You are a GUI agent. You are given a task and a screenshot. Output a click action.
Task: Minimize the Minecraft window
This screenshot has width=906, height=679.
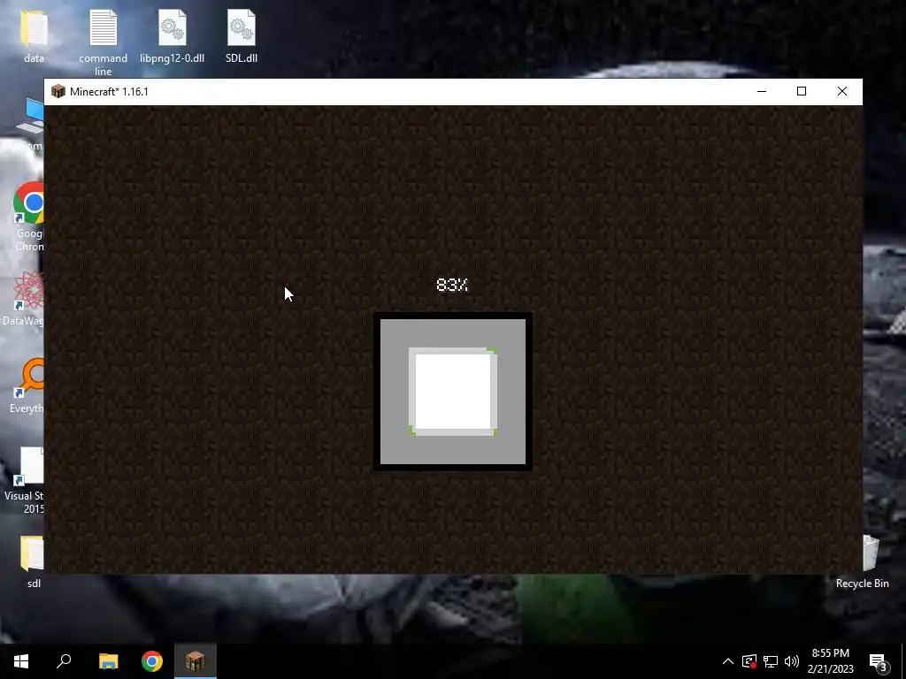pyautogui.click(x=762, y=91)
